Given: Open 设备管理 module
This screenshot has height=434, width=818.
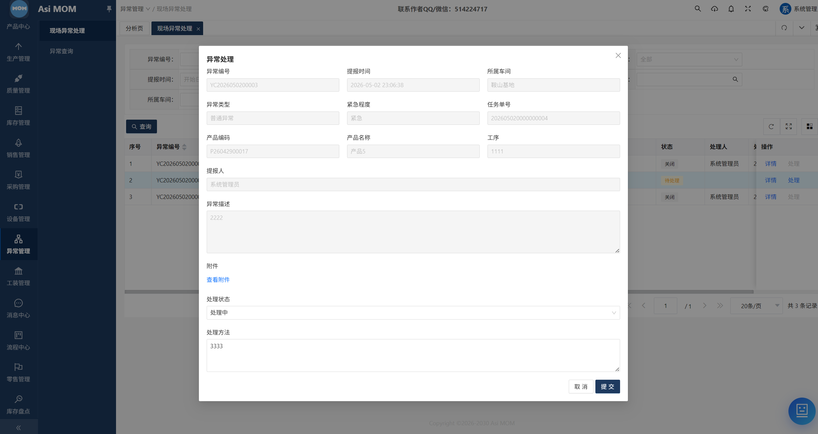Looking at the screenshot, I should [19, 212].
